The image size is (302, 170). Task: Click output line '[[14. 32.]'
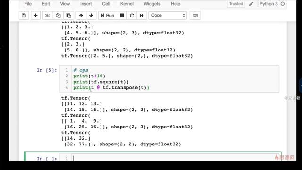coord(75,138)
